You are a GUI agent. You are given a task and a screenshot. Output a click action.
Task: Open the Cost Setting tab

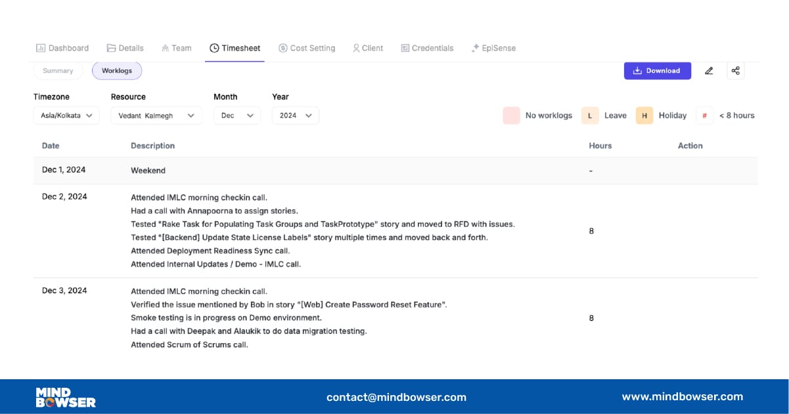pyautogui.click(x=307, y=48)
